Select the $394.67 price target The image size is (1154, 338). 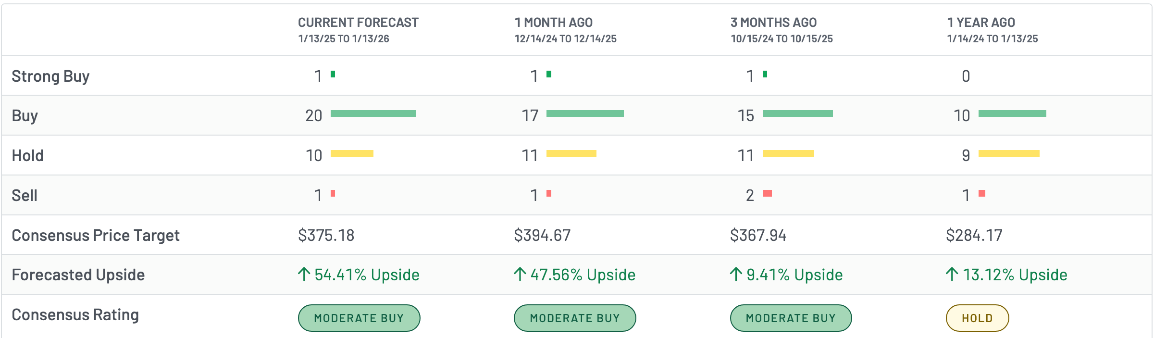pos(542,235)
